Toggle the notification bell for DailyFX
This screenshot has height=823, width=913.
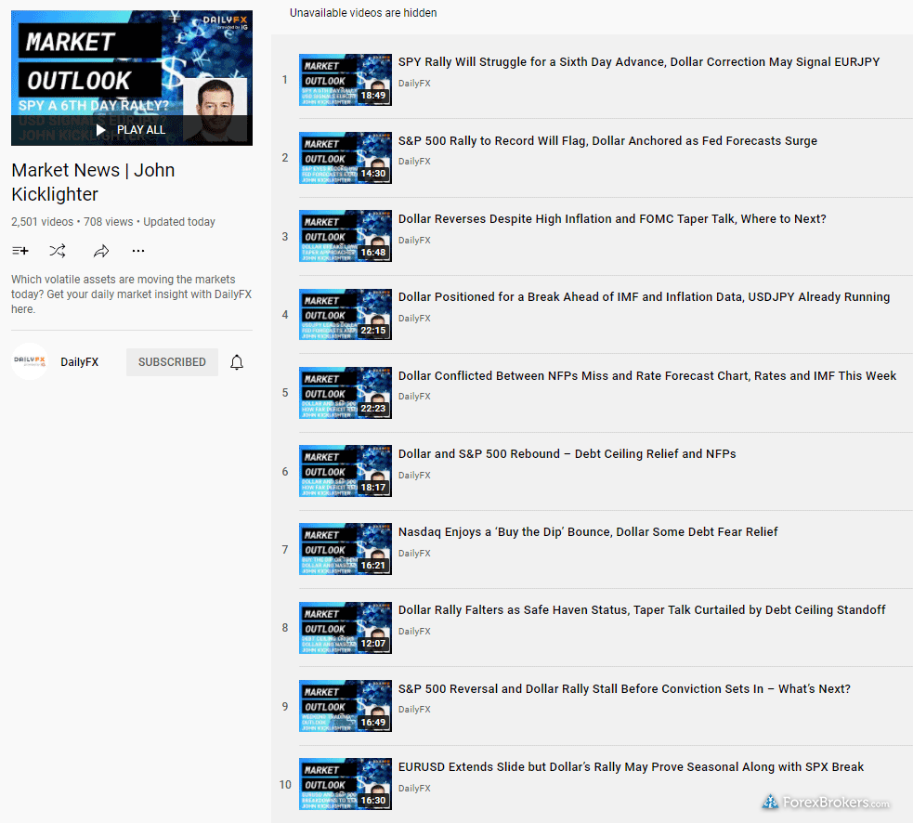tap(237, 362)
